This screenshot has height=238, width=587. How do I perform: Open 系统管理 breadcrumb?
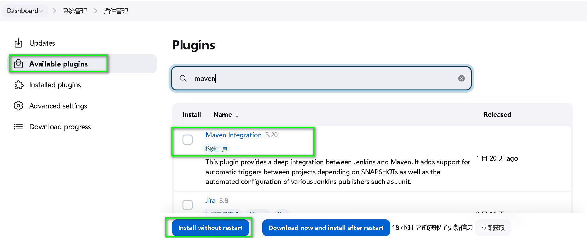pyautogui.click(x=75, y=11)
